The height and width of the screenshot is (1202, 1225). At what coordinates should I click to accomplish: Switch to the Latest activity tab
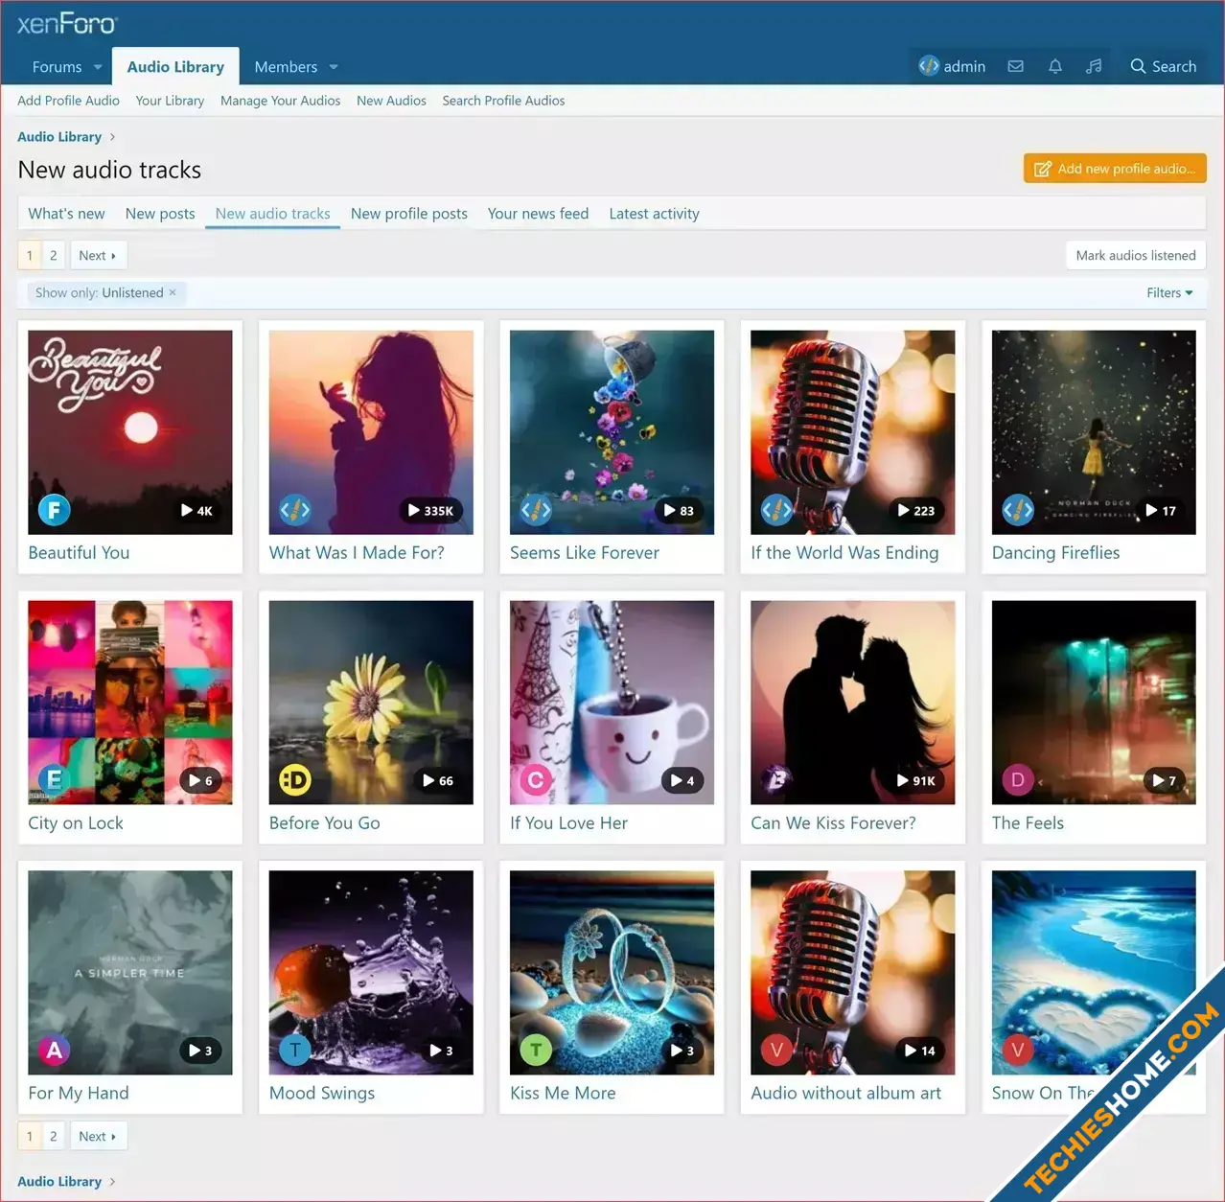pos(654,214)
